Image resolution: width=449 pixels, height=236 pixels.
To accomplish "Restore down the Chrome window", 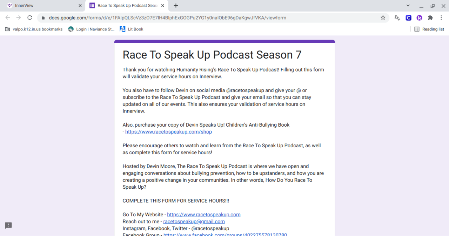I will 433,6.
